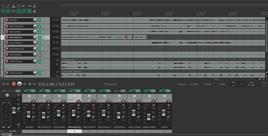268x136 pixels.
Task: Toggle master mono/stereo button in the mixer
Action: point(18,95)
